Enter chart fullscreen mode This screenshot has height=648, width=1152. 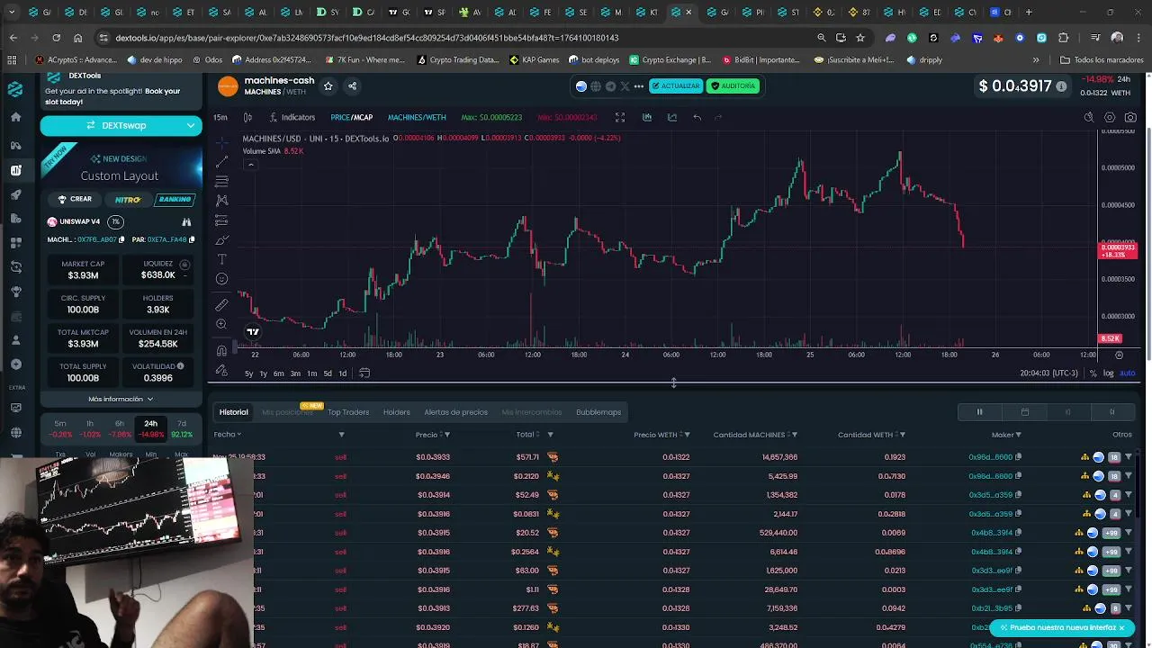click(x=620, y=117)
